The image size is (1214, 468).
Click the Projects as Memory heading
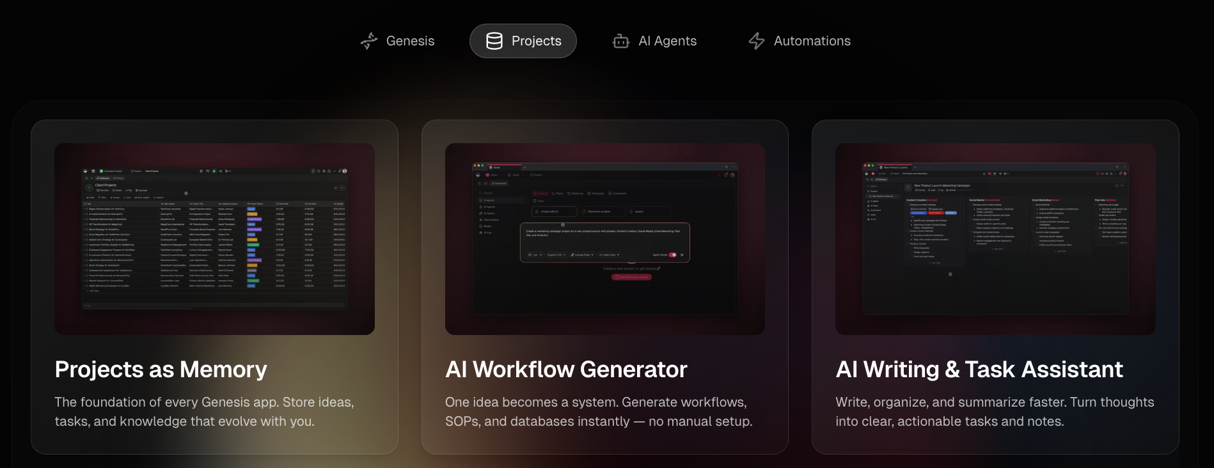pyautogui.click(x=161, y=370)
